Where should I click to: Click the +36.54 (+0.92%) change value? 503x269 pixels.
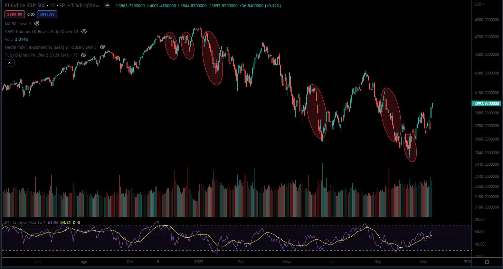click(260, 6)
